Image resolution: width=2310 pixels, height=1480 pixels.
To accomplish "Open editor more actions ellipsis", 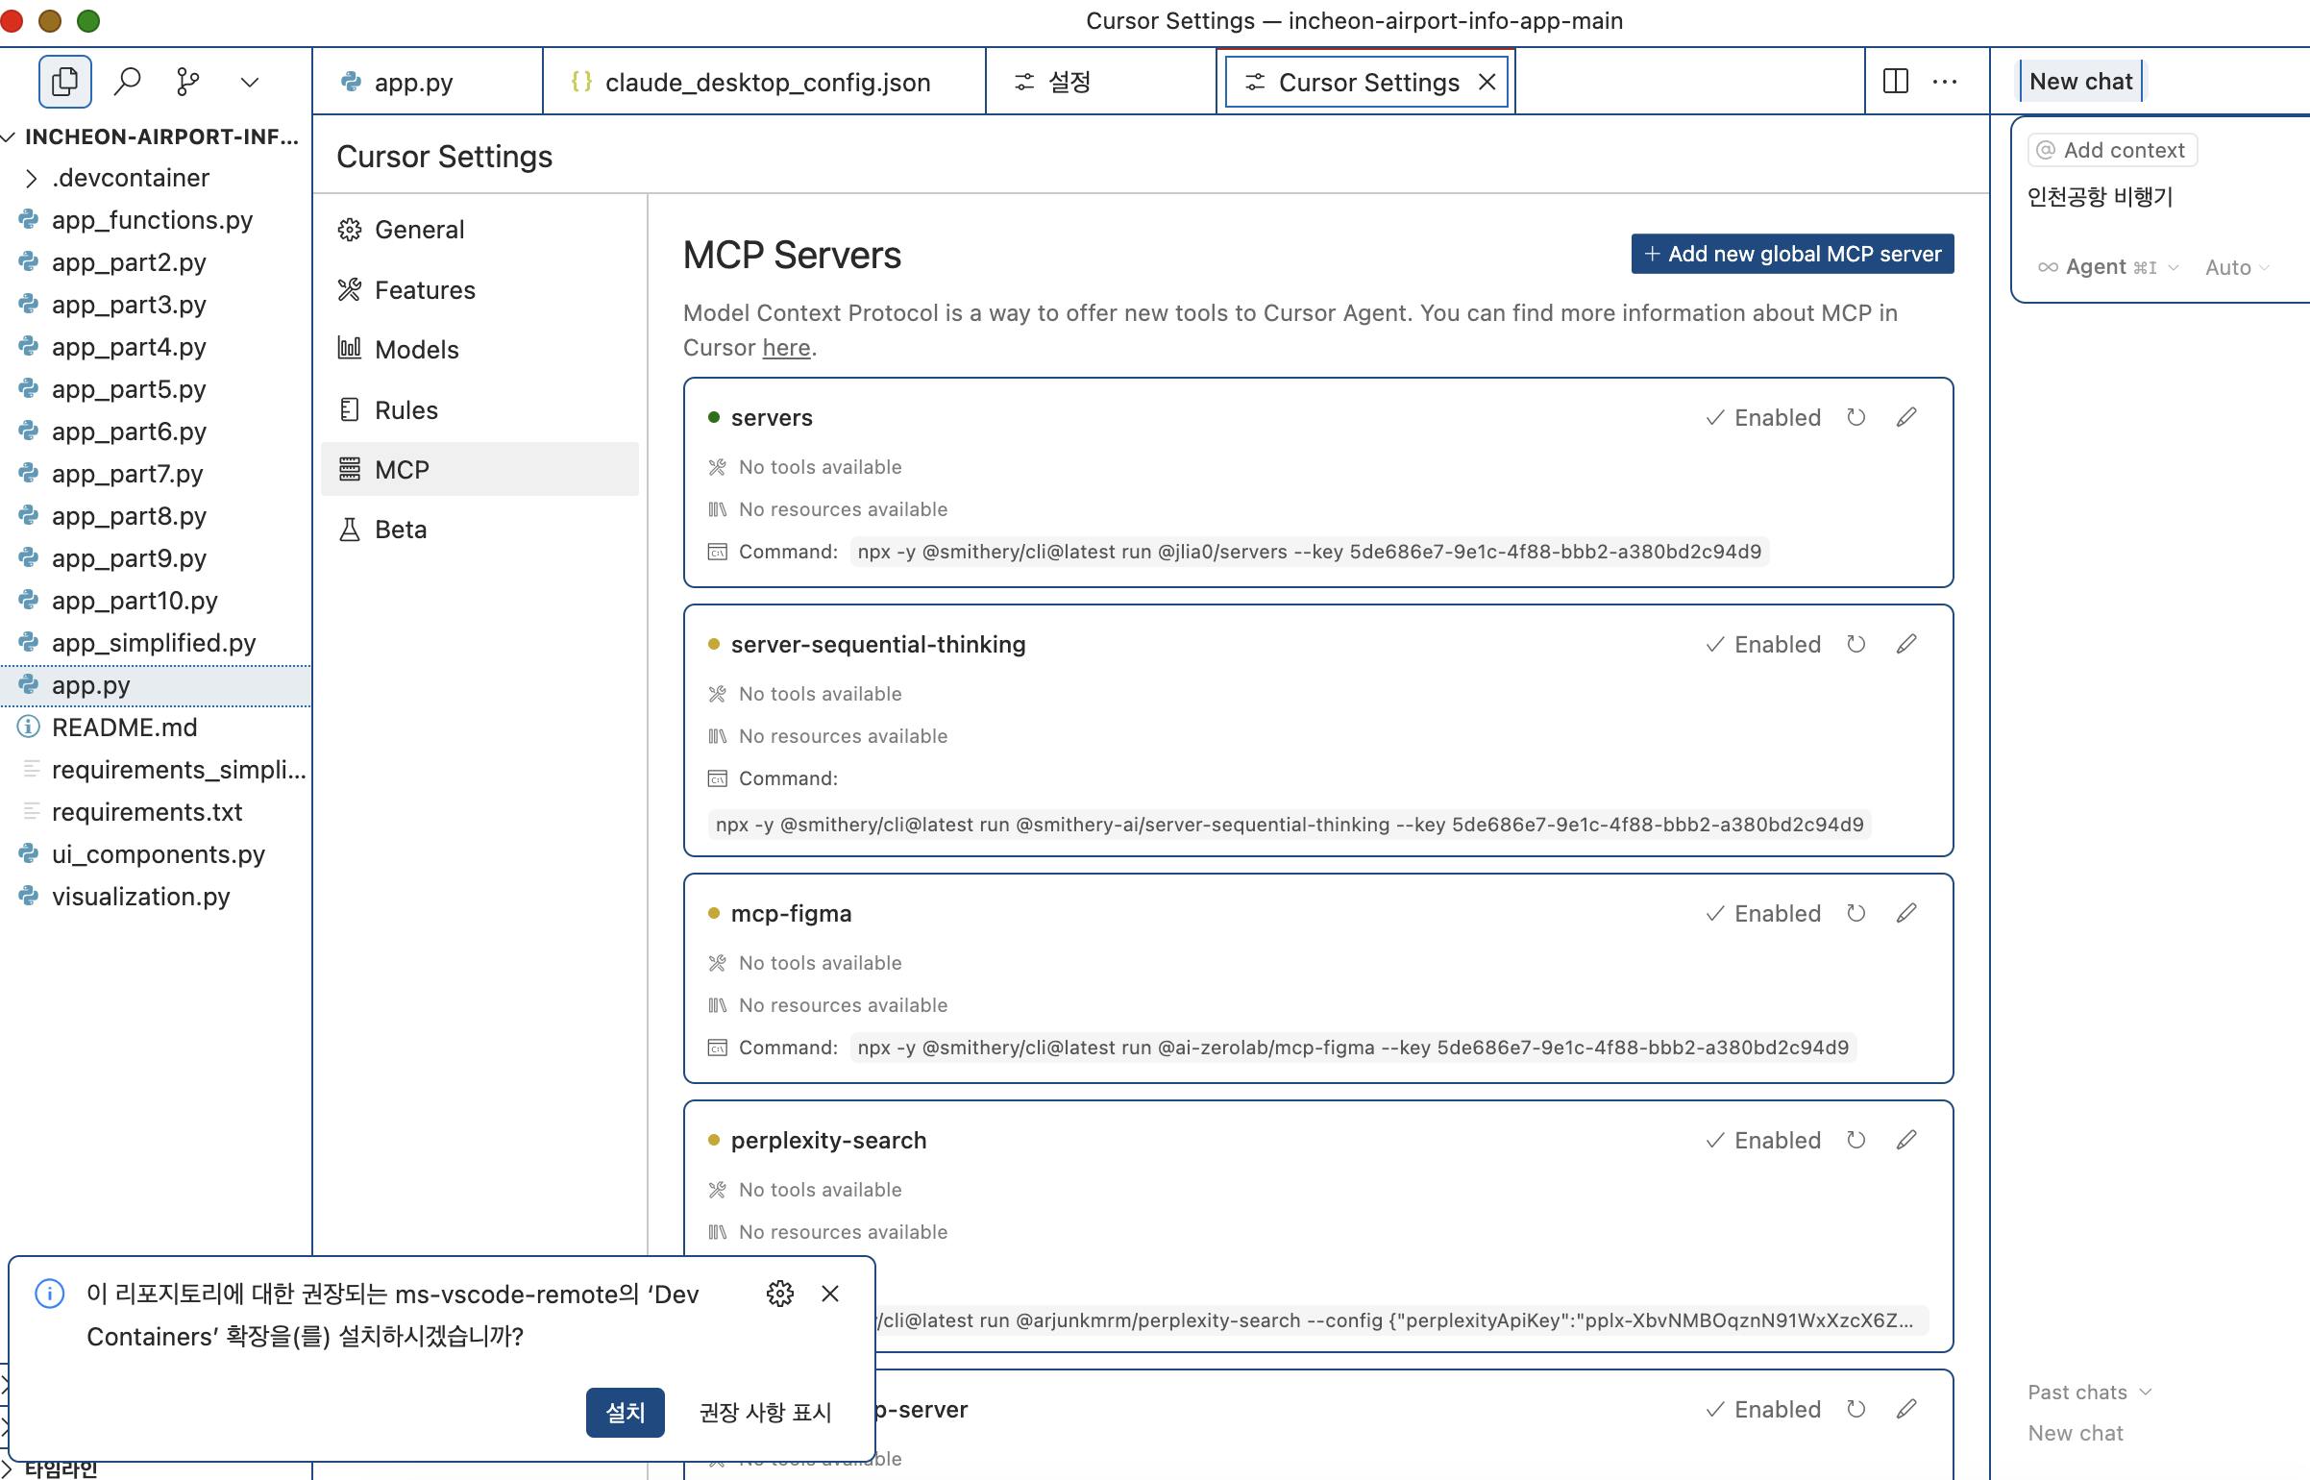I will pyautogui.click(x=1945, y=82).
